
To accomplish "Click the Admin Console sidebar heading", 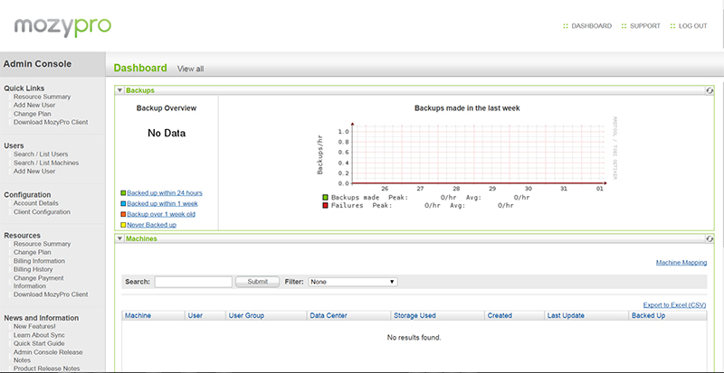I will click(x=37, y=64).
